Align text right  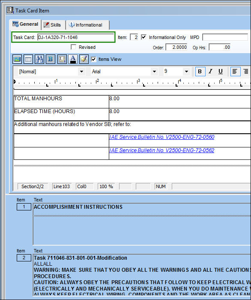246,72
